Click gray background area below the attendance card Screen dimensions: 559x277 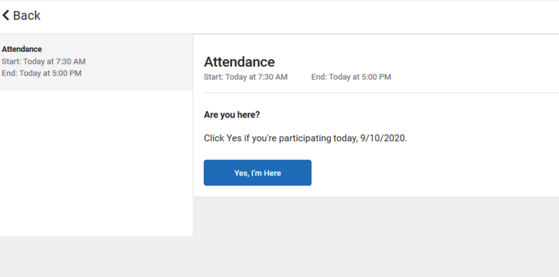tap(376, 236)
